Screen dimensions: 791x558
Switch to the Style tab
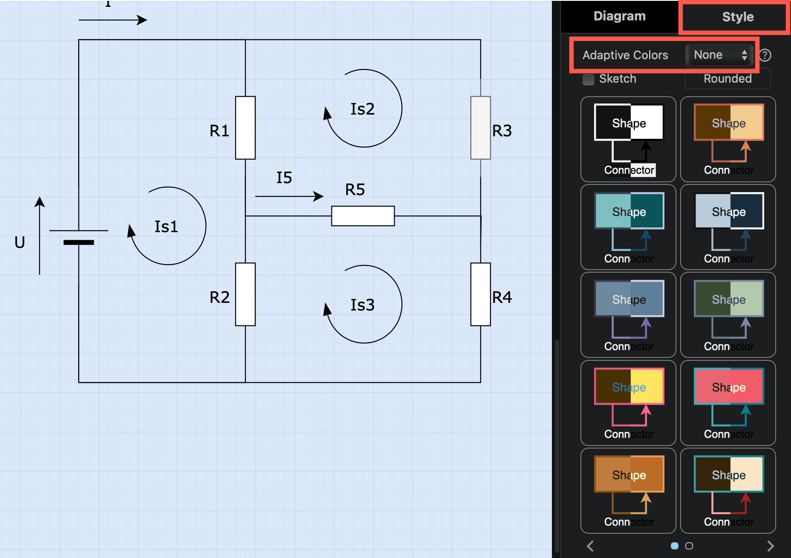coord(738,17)
